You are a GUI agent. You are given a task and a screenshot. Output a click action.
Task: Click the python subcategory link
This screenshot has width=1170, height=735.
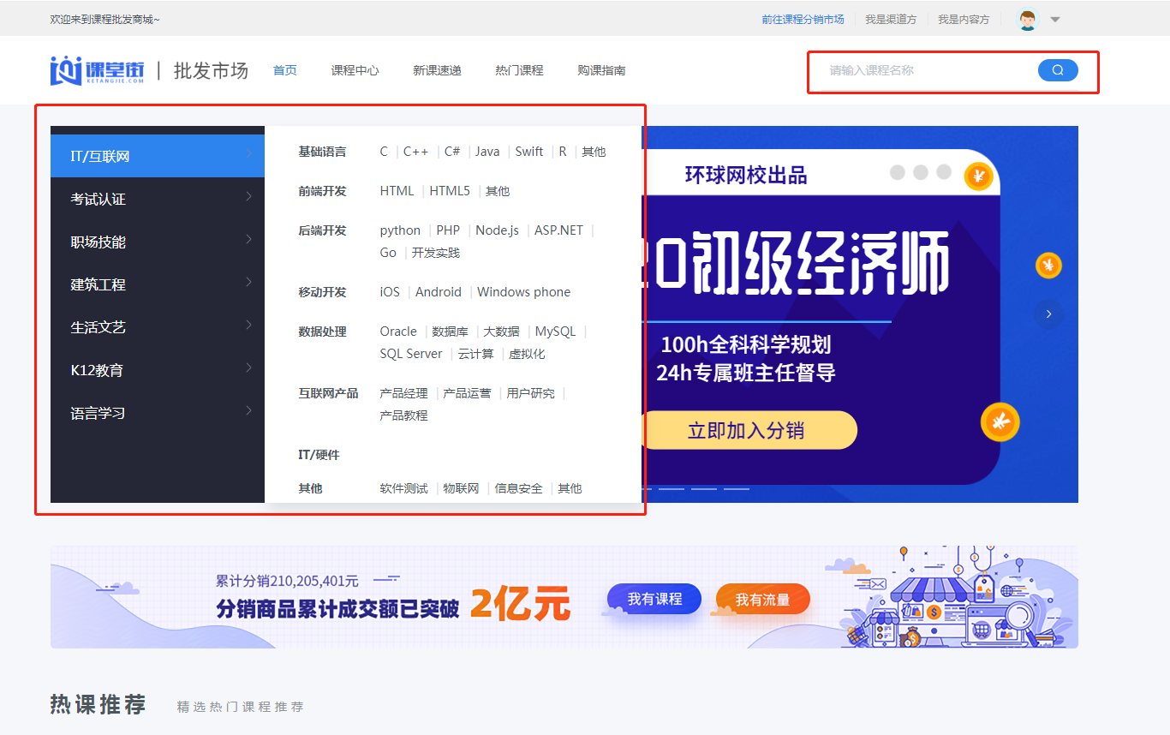pos(400,230)
